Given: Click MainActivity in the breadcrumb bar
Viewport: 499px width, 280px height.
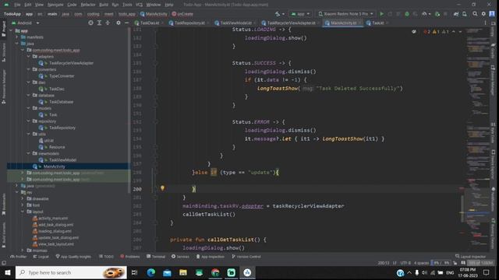Looking at the screenshot, I should pos(154,14).
